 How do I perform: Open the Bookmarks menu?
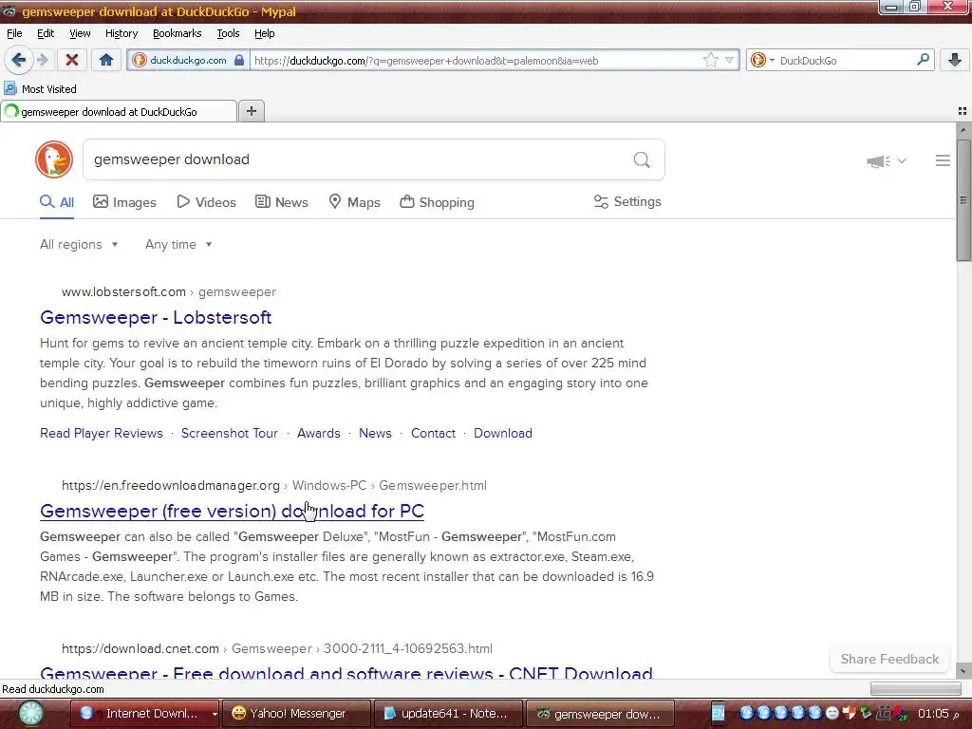(177, 33)
